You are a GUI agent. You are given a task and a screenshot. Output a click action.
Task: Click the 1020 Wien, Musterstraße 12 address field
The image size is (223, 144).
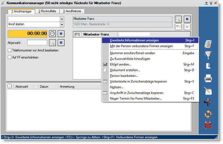coord(122,24)
